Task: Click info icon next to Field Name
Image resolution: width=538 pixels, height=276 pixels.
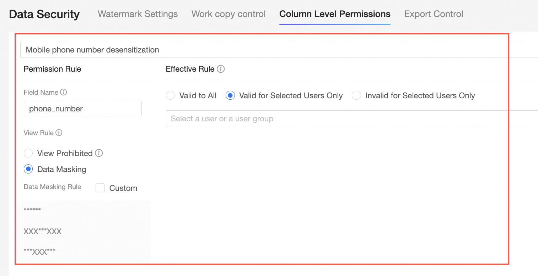Action: coord(64,92)
